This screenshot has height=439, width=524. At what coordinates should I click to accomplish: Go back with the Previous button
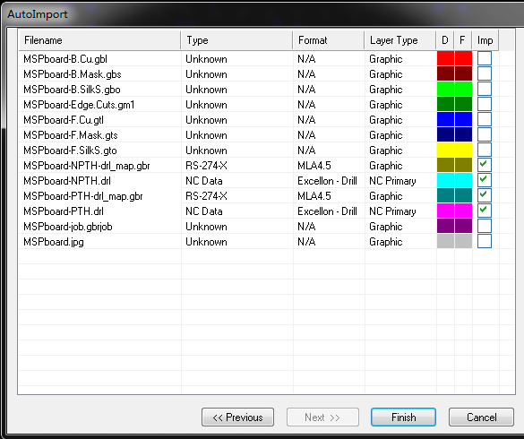pos(237,417)
